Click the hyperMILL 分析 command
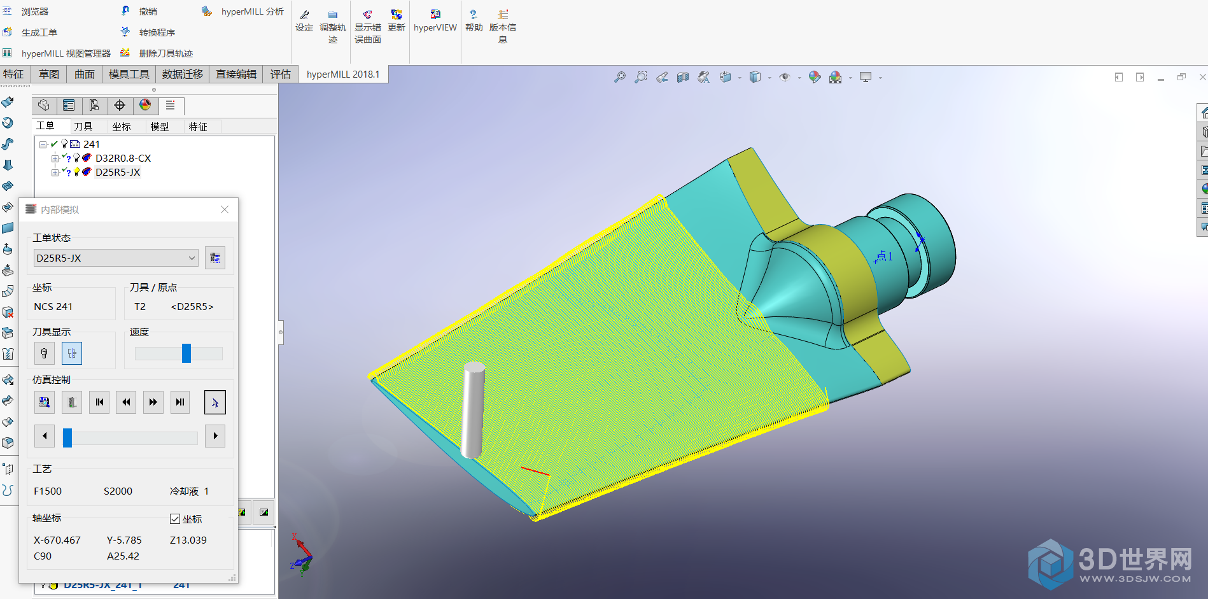The image size is (1208, 599). pos(243,11)
